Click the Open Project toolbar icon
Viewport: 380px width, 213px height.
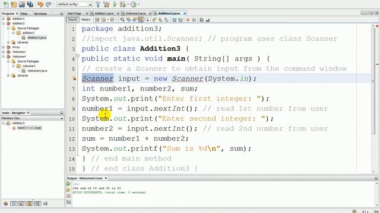(x=22, y=4)
